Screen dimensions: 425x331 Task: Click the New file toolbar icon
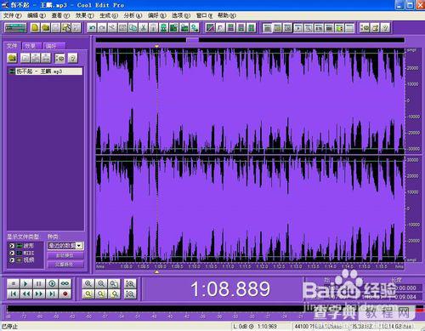click(35, 28)
